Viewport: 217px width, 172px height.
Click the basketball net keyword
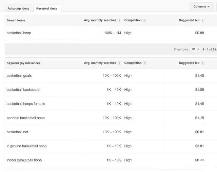click(17, 132)
